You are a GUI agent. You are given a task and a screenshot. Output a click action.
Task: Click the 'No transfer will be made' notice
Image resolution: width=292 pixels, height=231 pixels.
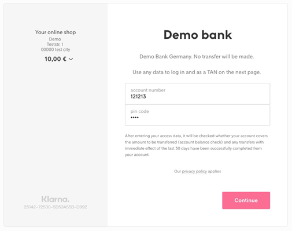pos(197,57)
